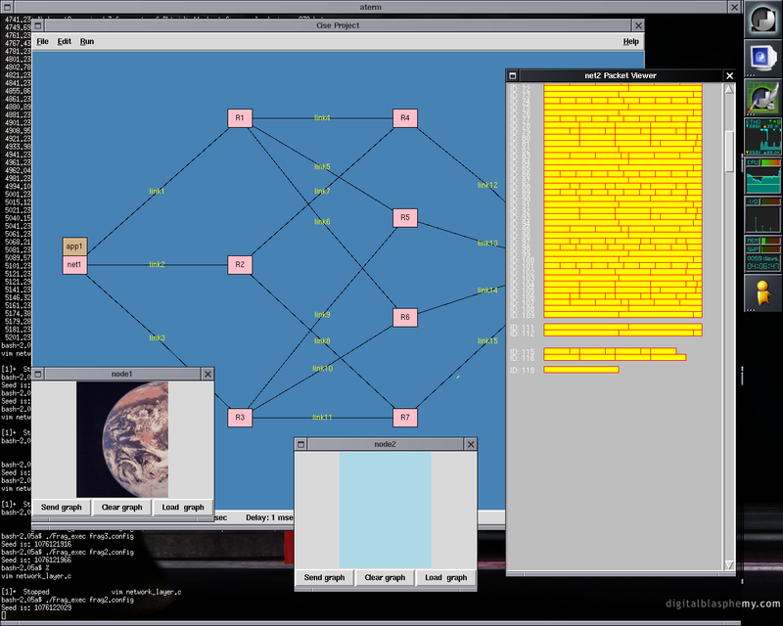The width and height of the screenshot is (783, 626).
Task: Click the link15 label
Action: click(487, 341)
